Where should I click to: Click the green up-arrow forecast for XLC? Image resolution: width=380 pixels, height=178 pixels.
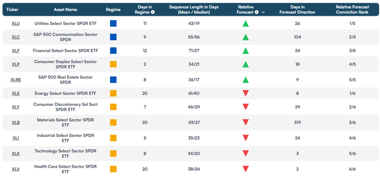246,37
